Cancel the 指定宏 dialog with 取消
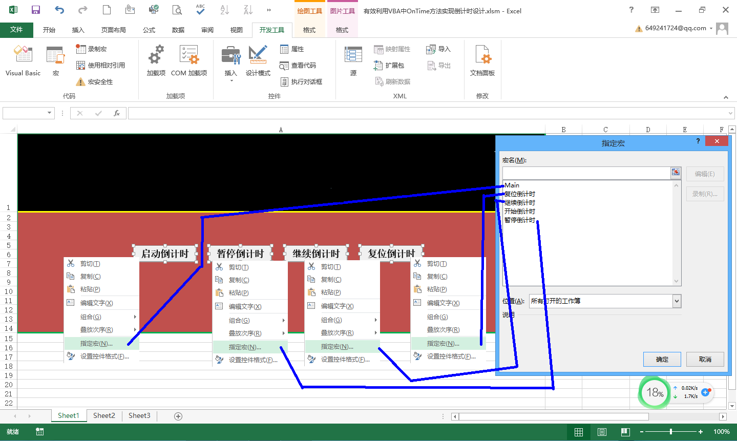Screen dimensions: 737x441 coord(705,359)
